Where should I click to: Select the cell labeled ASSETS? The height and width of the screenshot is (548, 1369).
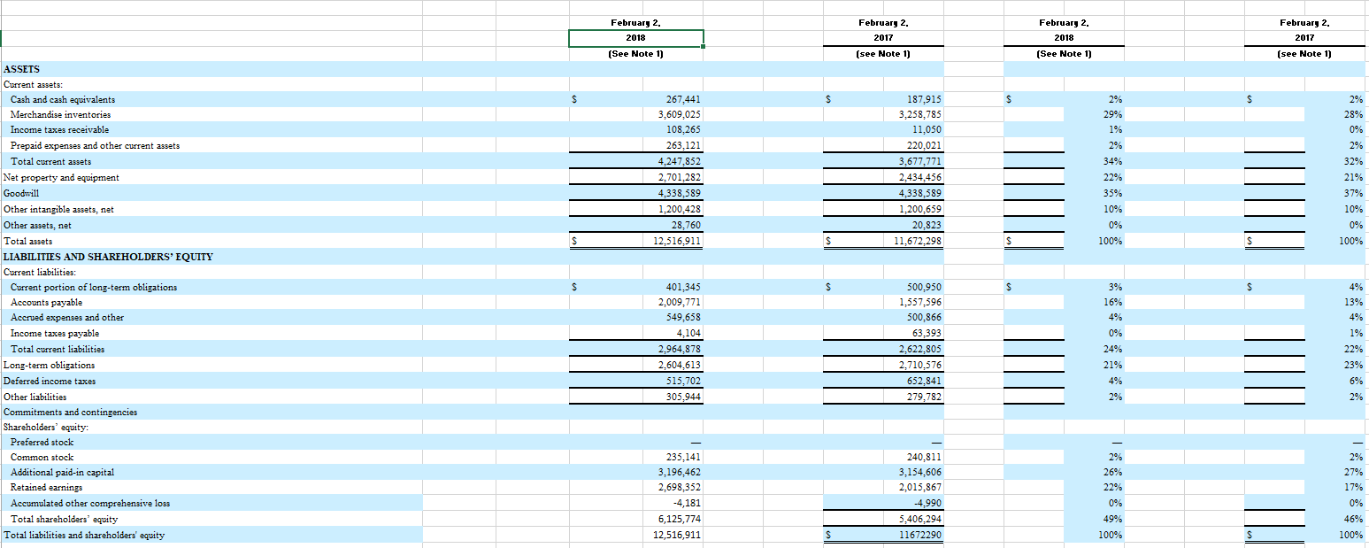coord(22,69)
